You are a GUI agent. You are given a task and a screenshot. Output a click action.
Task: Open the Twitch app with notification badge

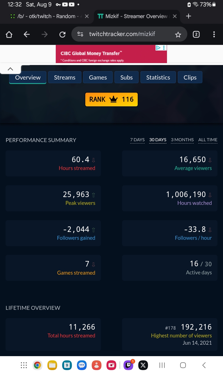[x=129, y=365]
